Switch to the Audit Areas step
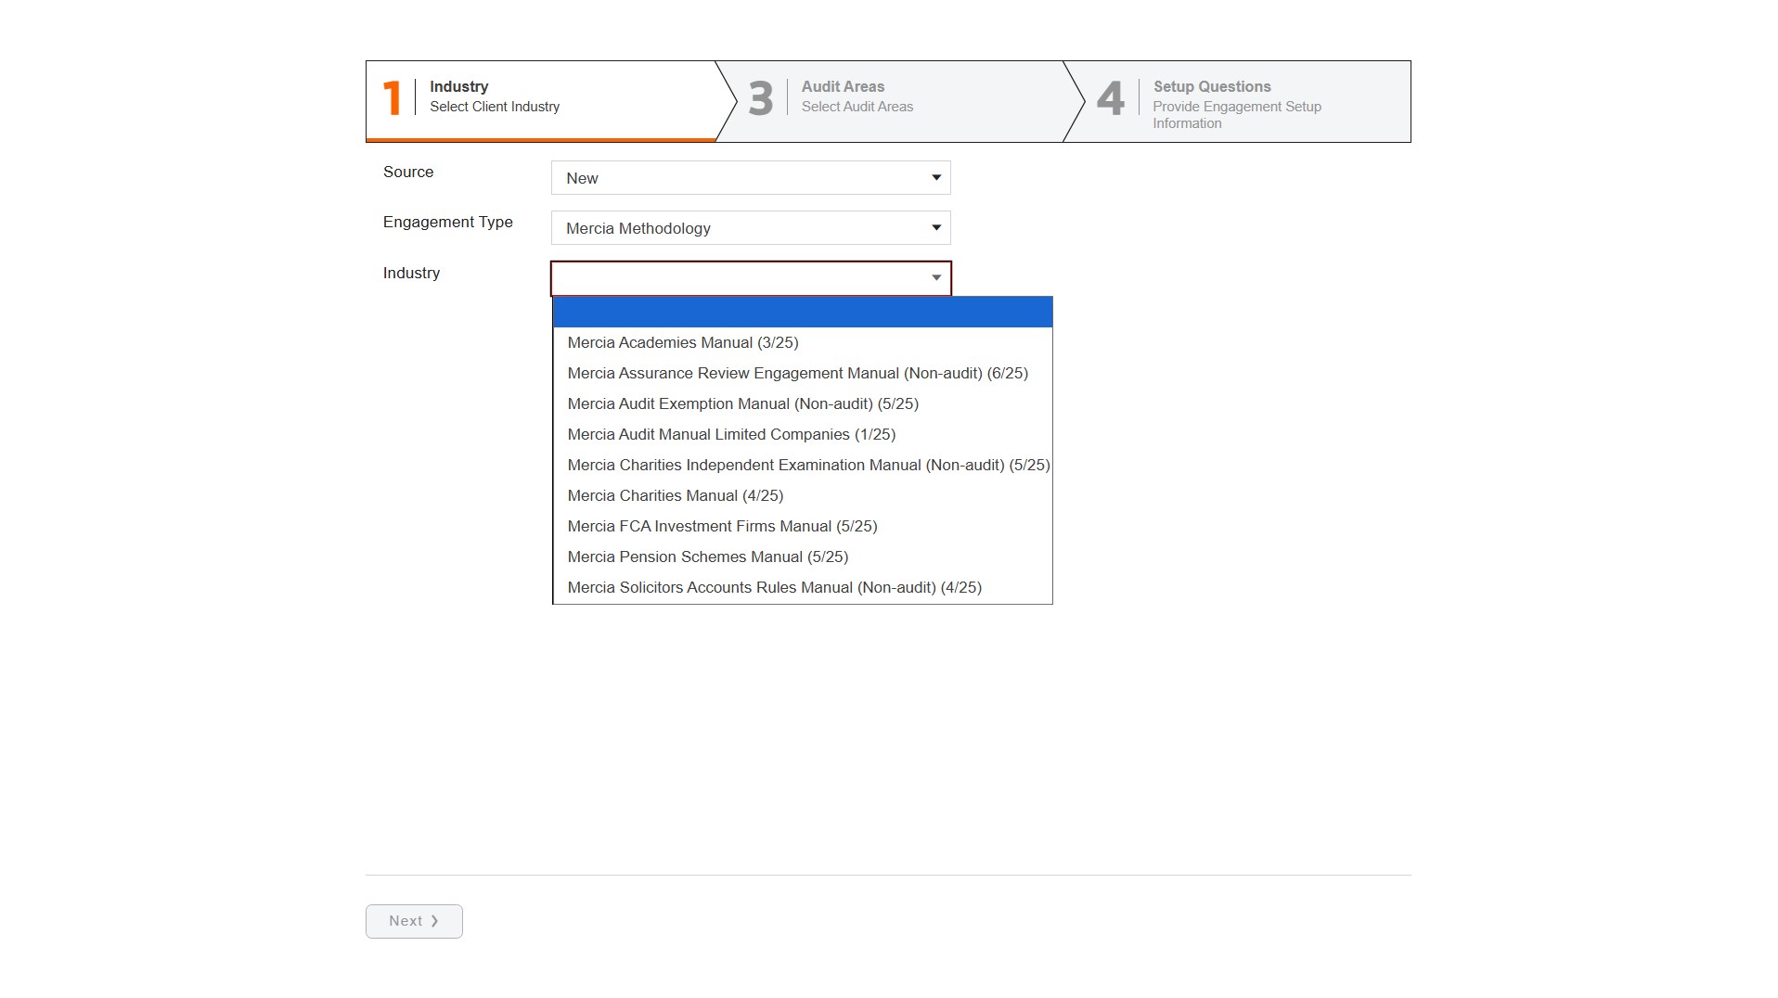This screenshot has height=998, width=1778. click(x=857, y=96)
